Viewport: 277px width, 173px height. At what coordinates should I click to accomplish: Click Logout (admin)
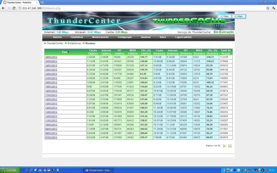tap(184, 37)
